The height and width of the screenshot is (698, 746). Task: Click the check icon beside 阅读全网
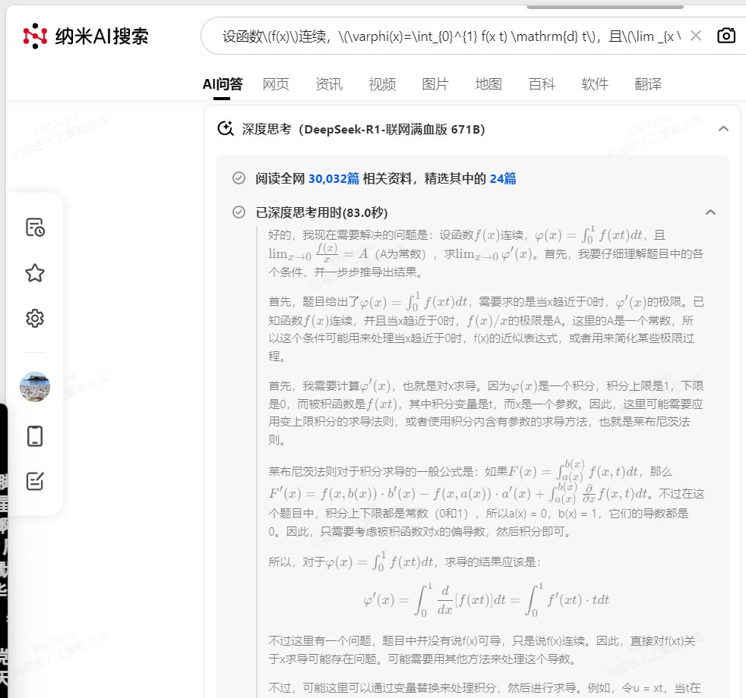coord(239,178)
